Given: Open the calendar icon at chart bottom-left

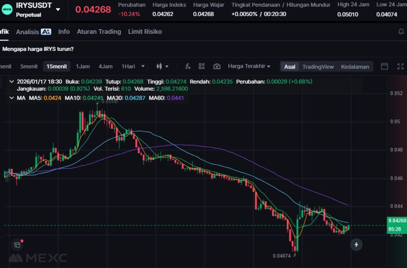Looking at the screenshot, I should tap(17, 245).
